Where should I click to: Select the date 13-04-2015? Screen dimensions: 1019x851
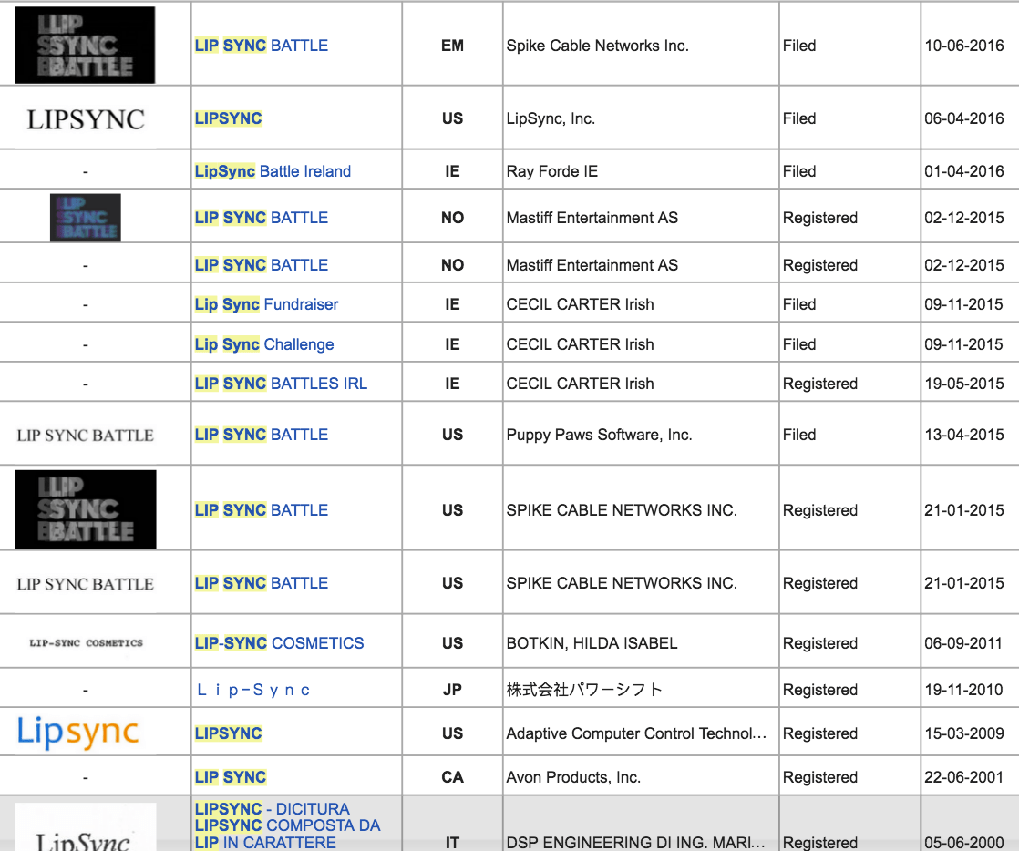[963, 435]
